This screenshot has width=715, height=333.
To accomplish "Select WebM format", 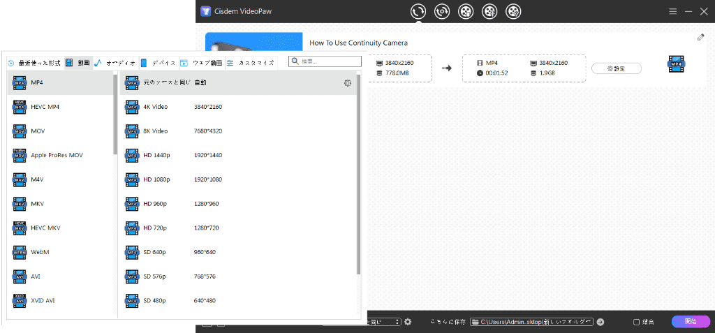I will coord(60,252).
